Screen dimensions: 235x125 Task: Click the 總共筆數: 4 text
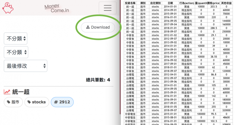tap(98, 80)
